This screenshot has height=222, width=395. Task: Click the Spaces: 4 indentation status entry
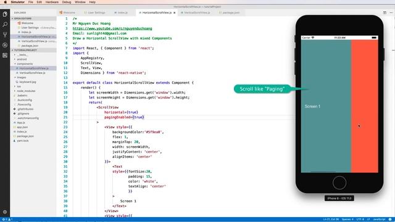347,220
